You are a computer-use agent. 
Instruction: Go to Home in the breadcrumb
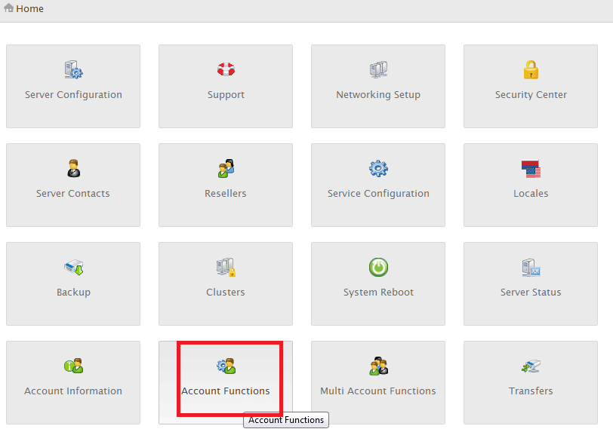(x=29, y=9)
